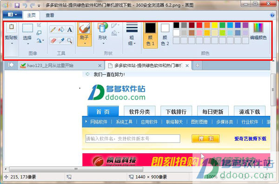Click the Resize icon in image group
Screen dimensions: 279x184
point(39,33)
